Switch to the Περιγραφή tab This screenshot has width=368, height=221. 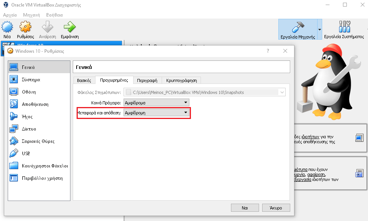147,80
